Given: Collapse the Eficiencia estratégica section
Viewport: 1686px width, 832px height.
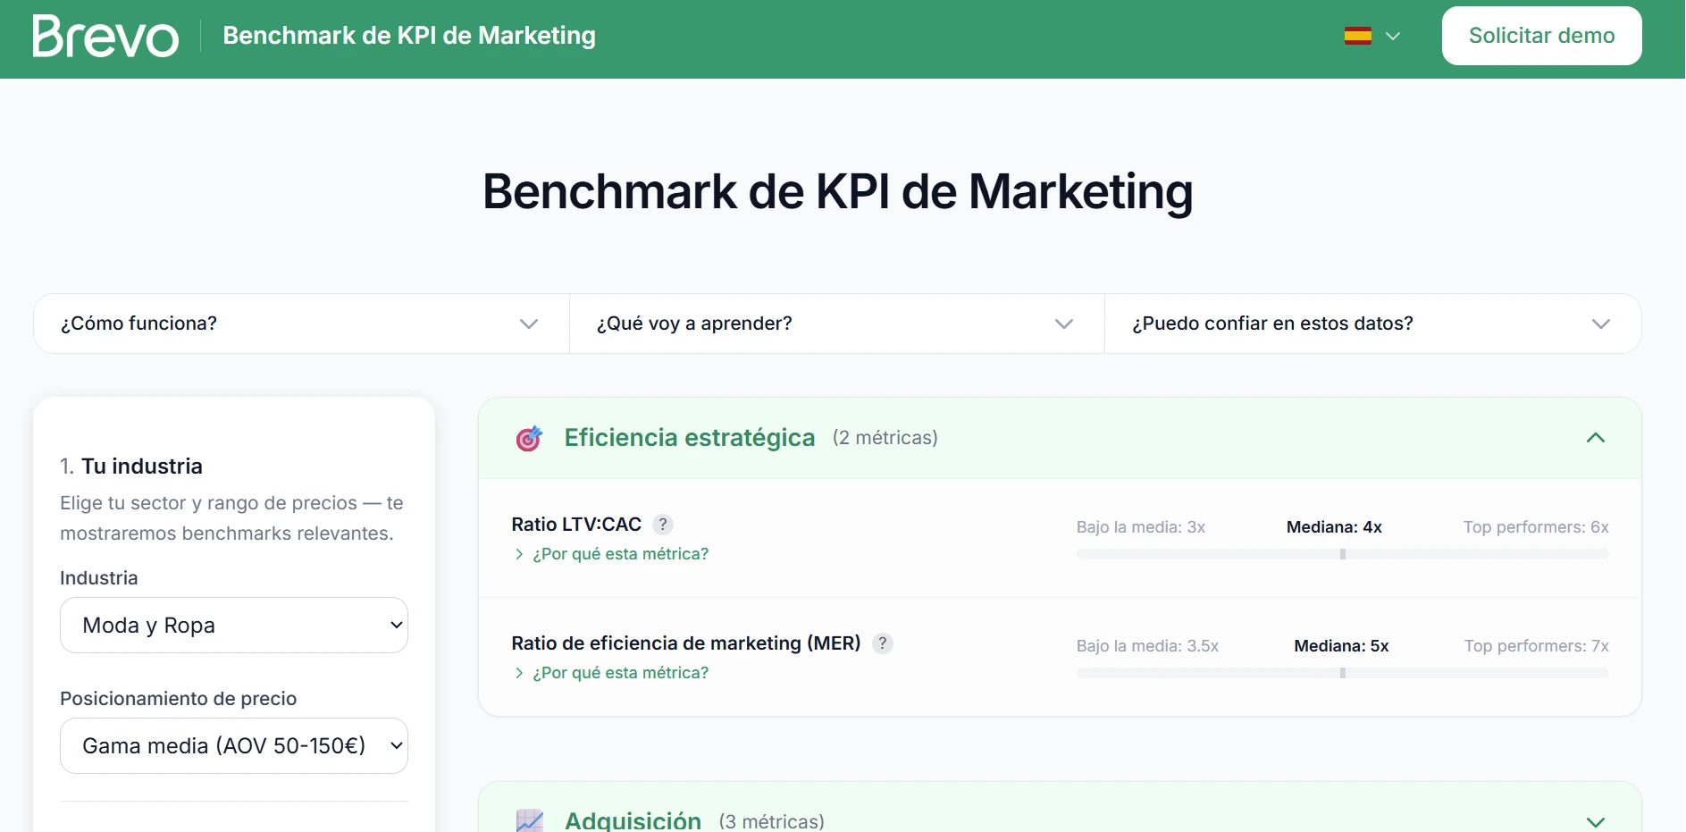Looking at the screenshot, I should tap(1596, 438).
